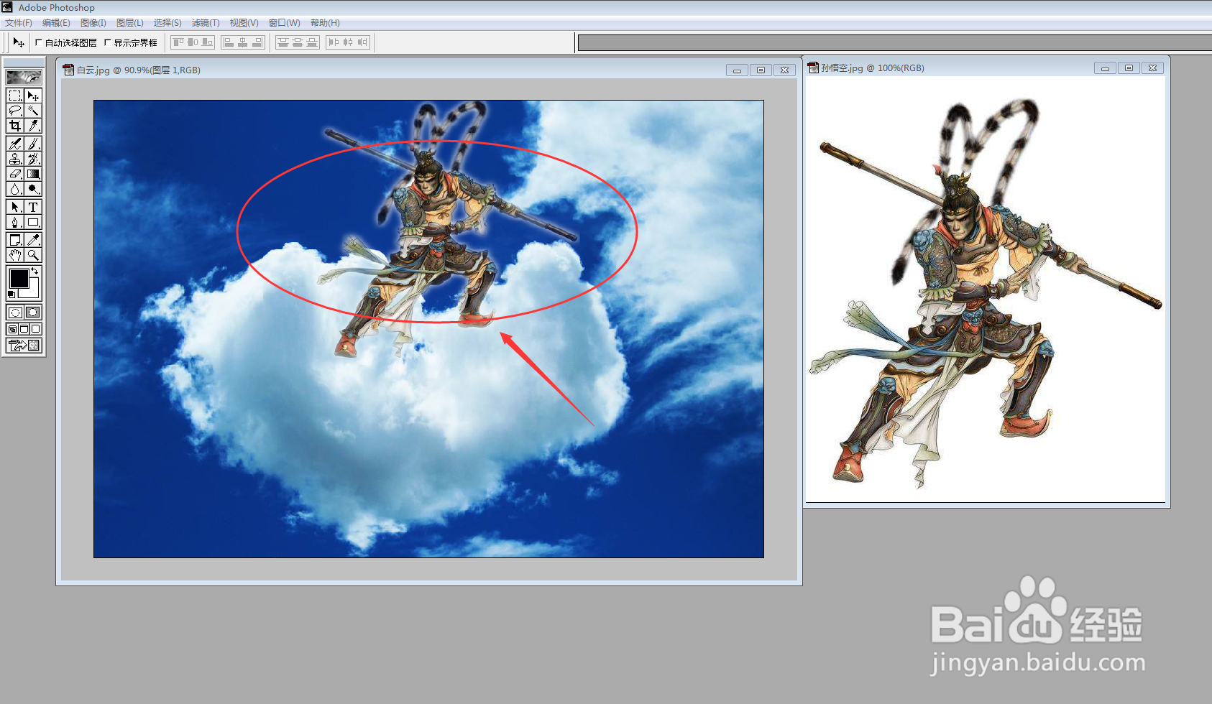Viewport: 1212px width, 704px height.
Task: Click Distribute Right Edges button
Action: tap(362, 42)
